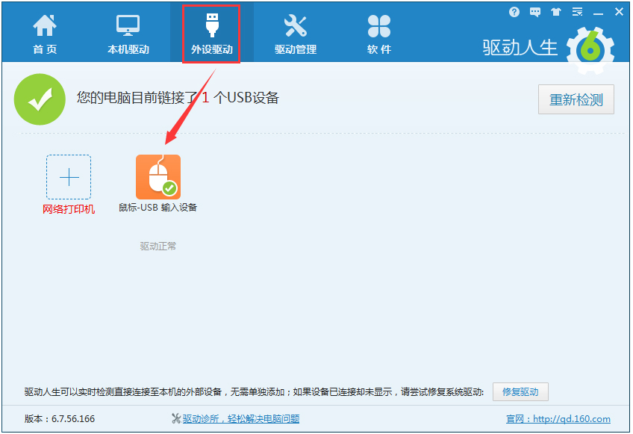Viewport: 633px width, 434px height.
Task: Switch to the 本机驱动 tab
Action: point(128,34)
